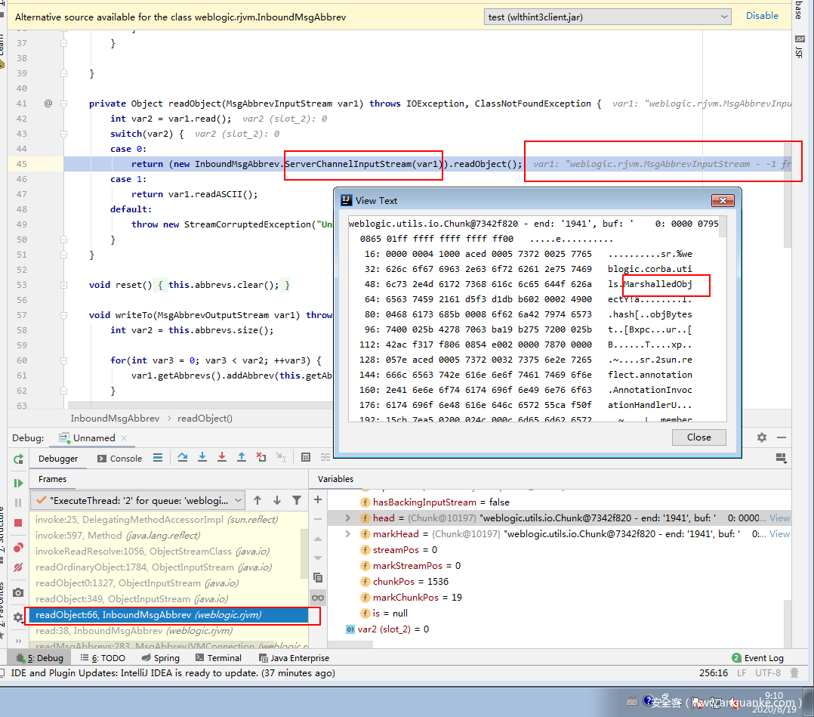
Task: Open Evaluate Expression calculator icon
Action: (306, 458)
